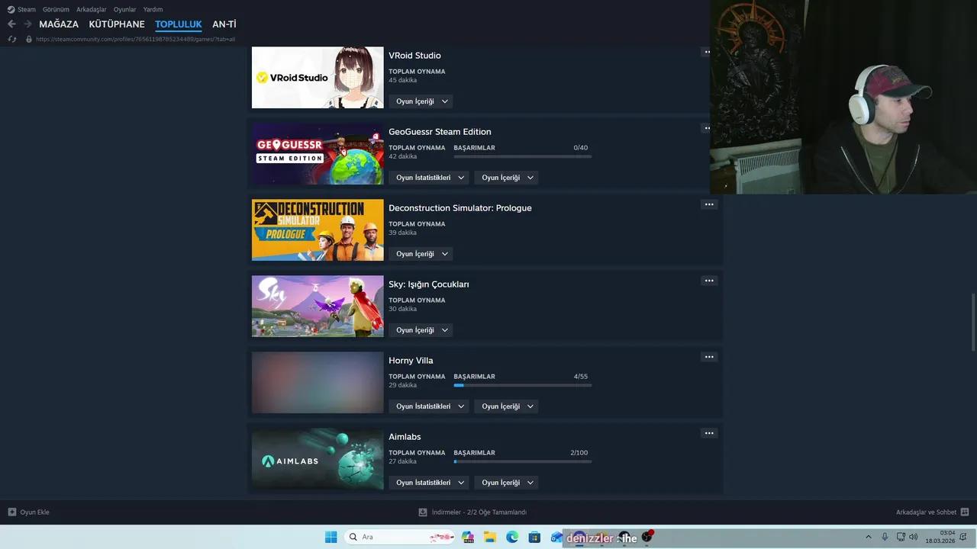Expand Oyun İçeriği for GeoGuessr Steam Edition
The image size is (977, 549).
pyautogui.click(x=506, y=178)
